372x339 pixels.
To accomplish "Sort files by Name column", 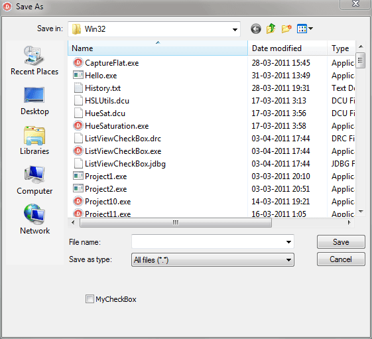I will [x=158, y=48].
